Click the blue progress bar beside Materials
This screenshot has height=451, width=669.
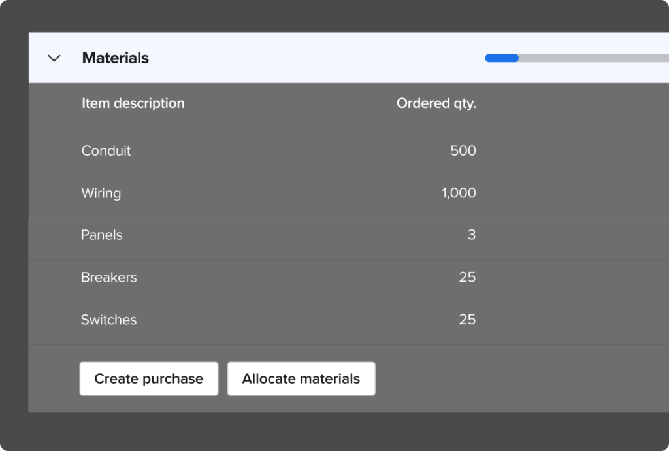click(x=501, y=58)
